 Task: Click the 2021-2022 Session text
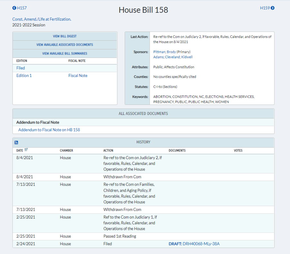(29, 25)
